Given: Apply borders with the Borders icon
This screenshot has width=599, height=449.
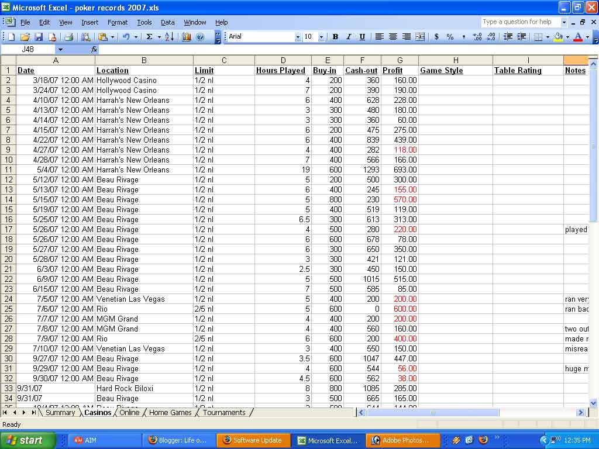Looking at the screenshot, I should [x=538, y=37].
